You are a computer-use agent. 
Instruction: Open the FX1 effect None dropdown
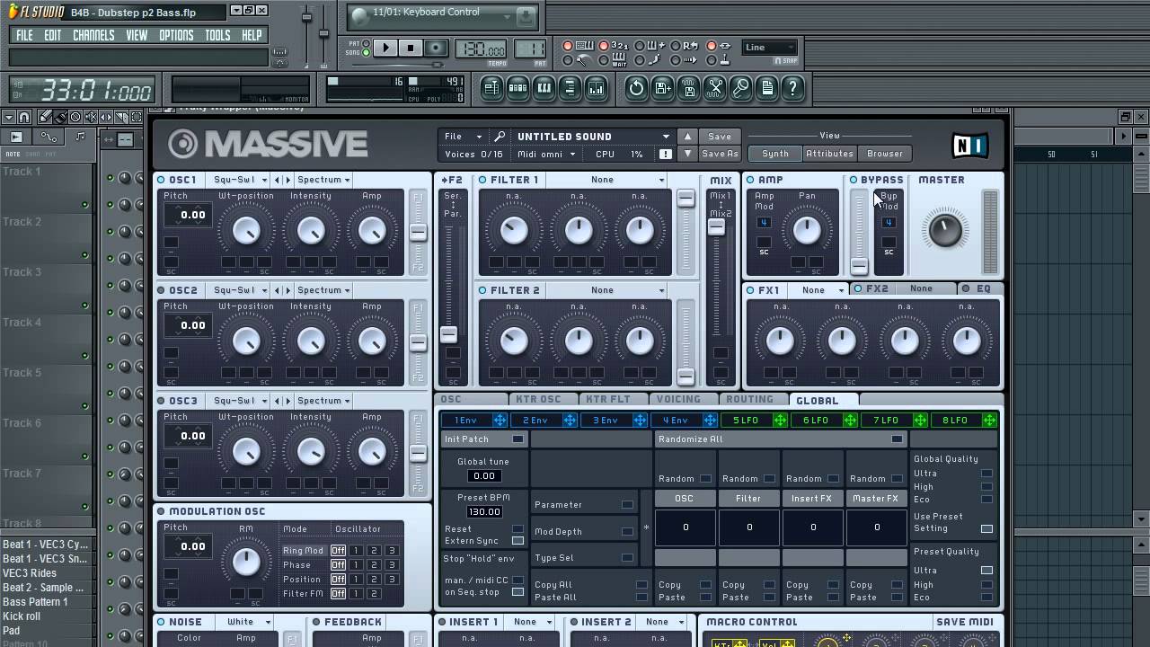tap(824, 290)
